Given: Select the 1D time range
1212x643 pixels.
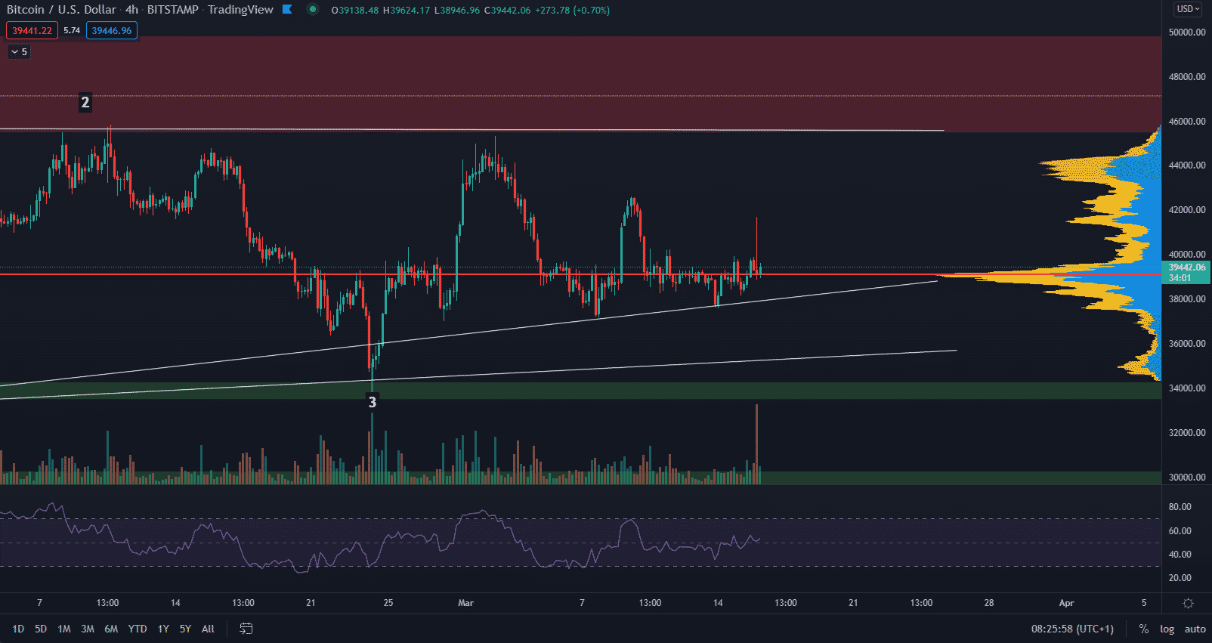Looking at the screenshot, I should tap(18, 629).
